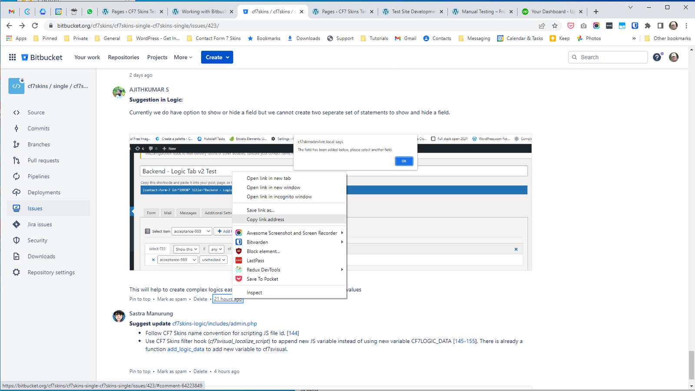Click the Commits sidebar icon

click(x=17, y=128)
